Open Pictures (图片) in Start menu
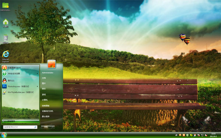This screenshot has width=221, height=138. click(44, 84)
